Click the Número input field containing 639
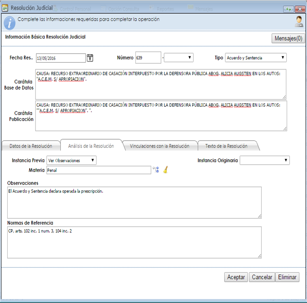 (148, 58)
